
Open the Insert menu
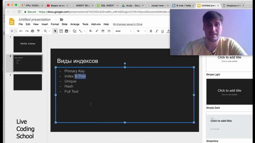click(45, 24)
